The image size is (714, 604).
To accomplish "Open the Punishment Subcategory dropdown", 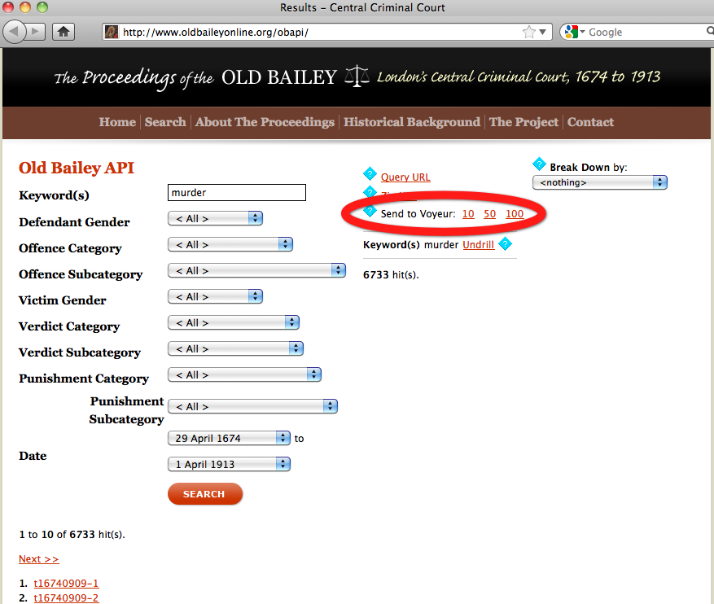I will point(252,406).
